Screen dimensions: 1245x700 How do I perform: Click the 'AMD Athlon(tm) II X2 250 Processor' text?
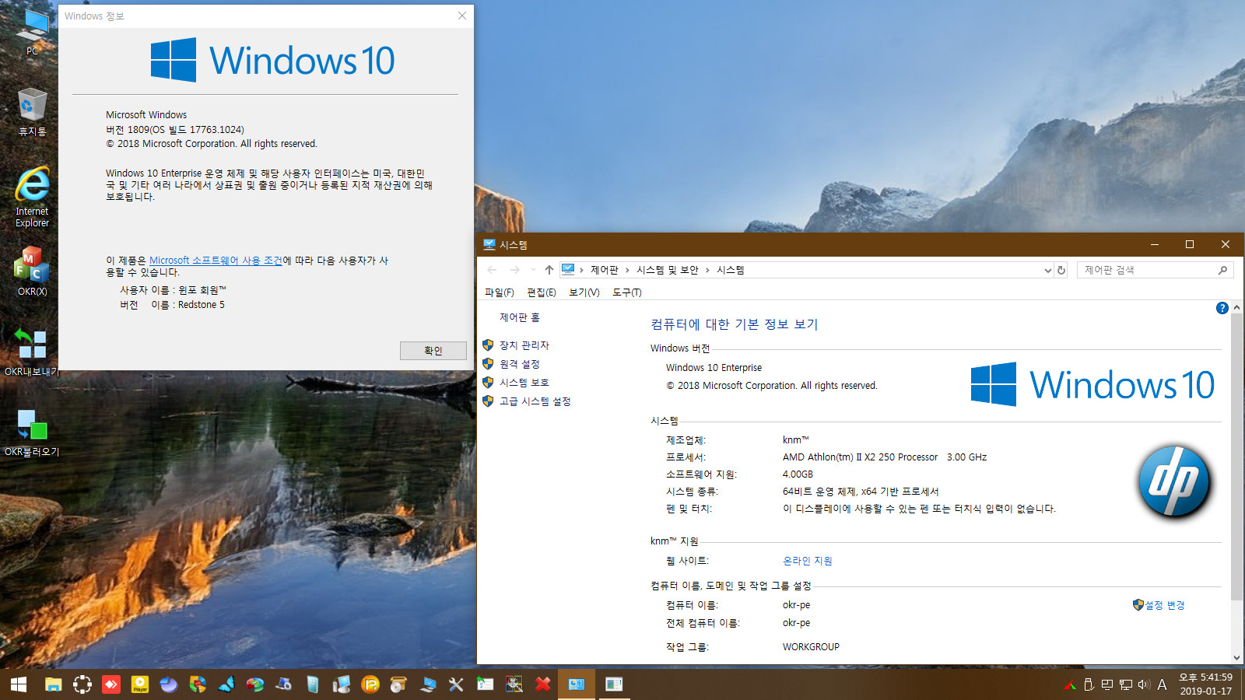click(860, 457)
